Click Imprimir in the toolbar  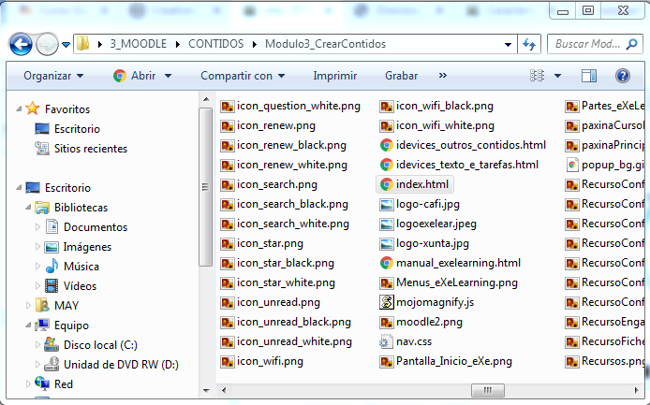pyautogui.click(x=334, y=76)
